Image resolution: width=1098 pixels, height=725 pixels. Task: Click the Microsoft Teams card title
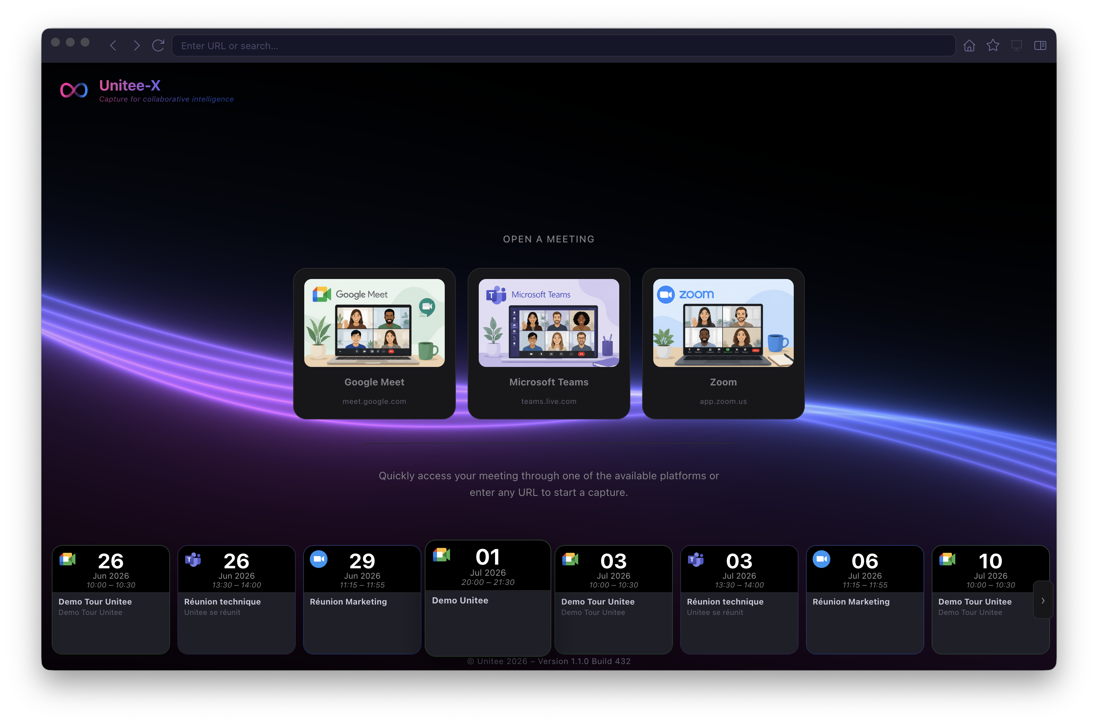pyautogui.click(x=549, y=382)
